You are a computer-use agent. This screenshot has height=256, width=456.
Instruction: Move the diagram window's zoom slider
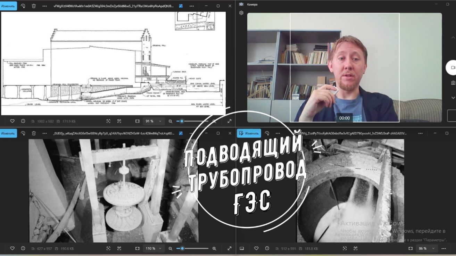[x=182, y=121]
